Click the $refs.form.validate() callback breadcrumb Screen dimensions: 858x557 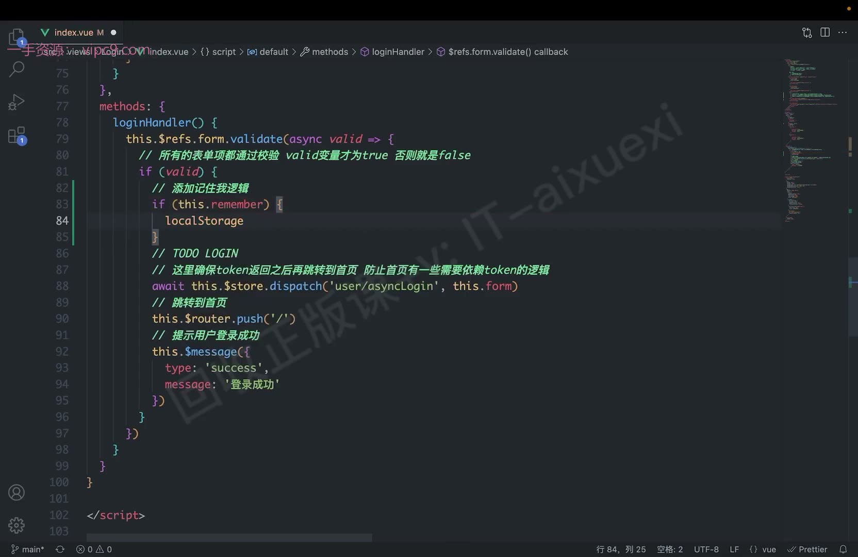point(502,52)
